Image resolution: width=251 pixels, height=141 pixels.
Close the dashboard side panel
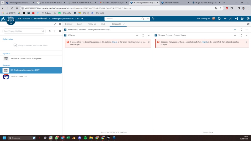pyautogui.click(x=60, y=24)
